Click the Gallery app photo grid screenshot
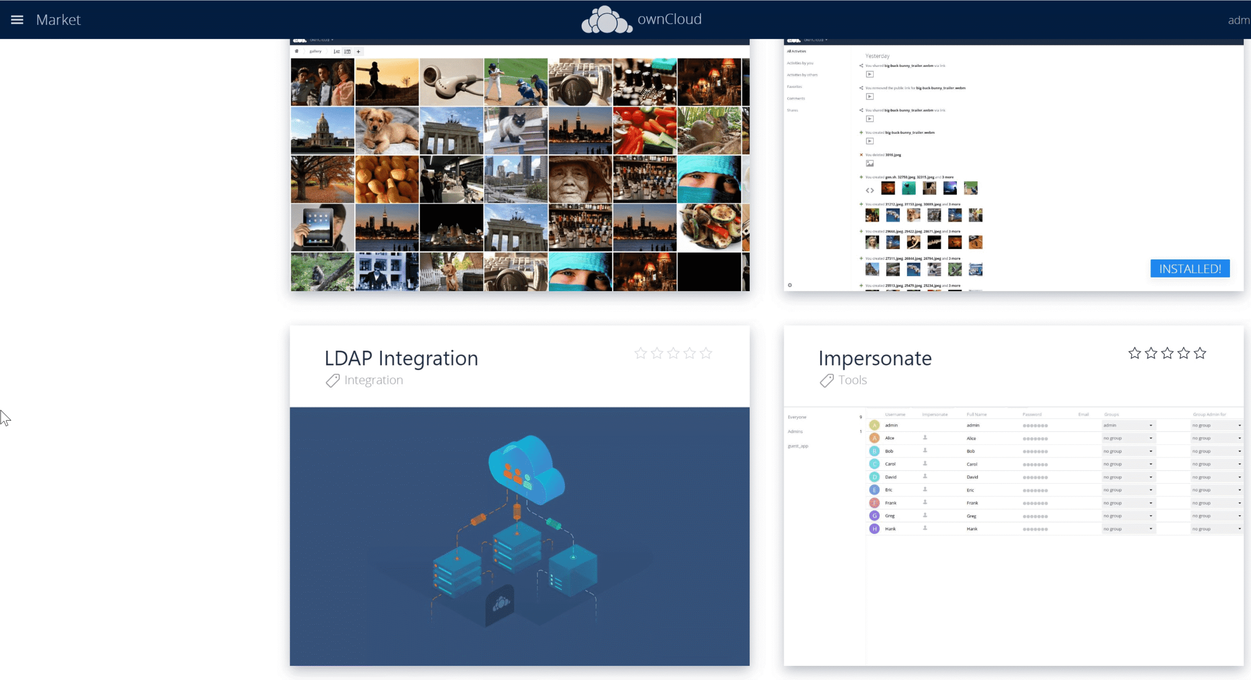1251x680 pixels. click(519, 166)
